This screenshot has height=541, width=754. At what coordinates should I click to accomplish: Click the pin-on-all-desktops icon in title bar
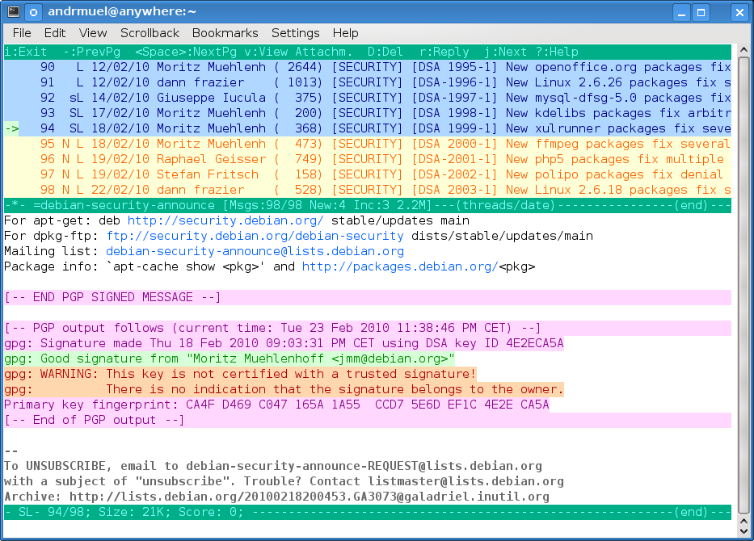coord(33,12)
